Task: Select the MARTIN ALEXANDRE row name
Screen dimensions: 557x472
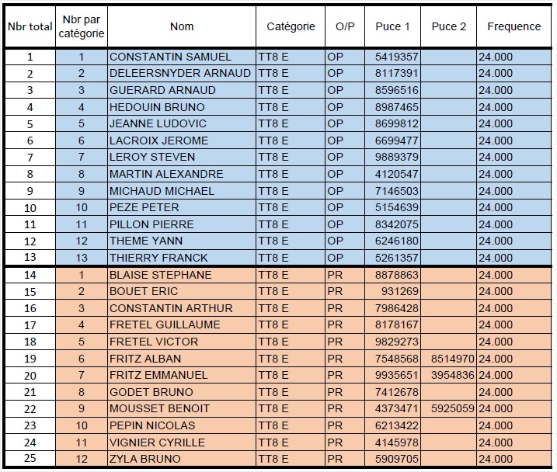Action: click(182, 174)
